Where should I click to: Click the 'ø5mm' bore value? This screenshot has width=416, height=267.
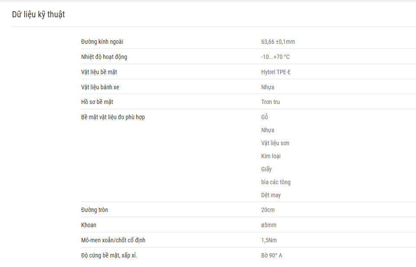[269, 225]
